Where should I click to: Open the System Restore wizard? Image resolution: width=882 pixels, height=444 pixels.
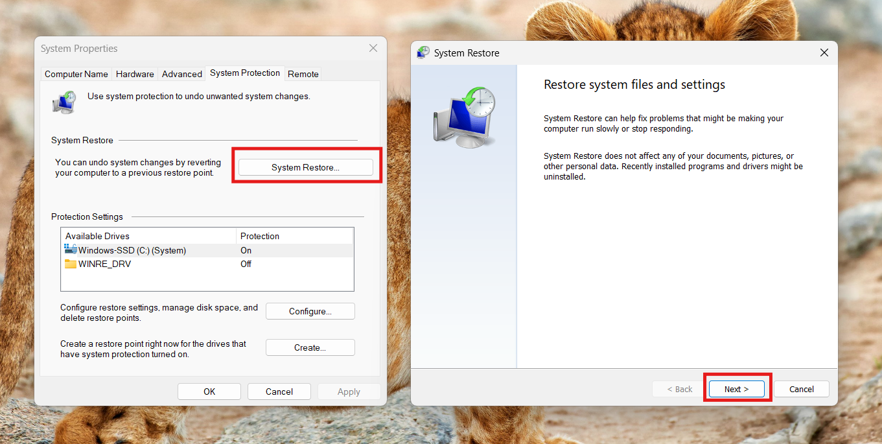pos(305,167)
